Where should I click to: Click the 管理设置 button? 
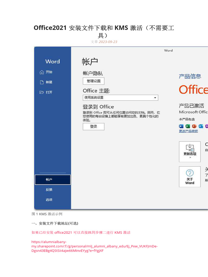(x=93, y=81)
